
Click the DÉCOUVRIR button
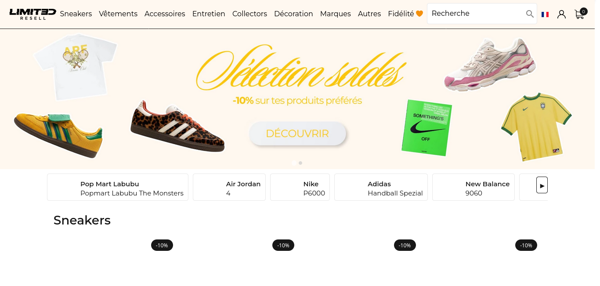point(297,134)
